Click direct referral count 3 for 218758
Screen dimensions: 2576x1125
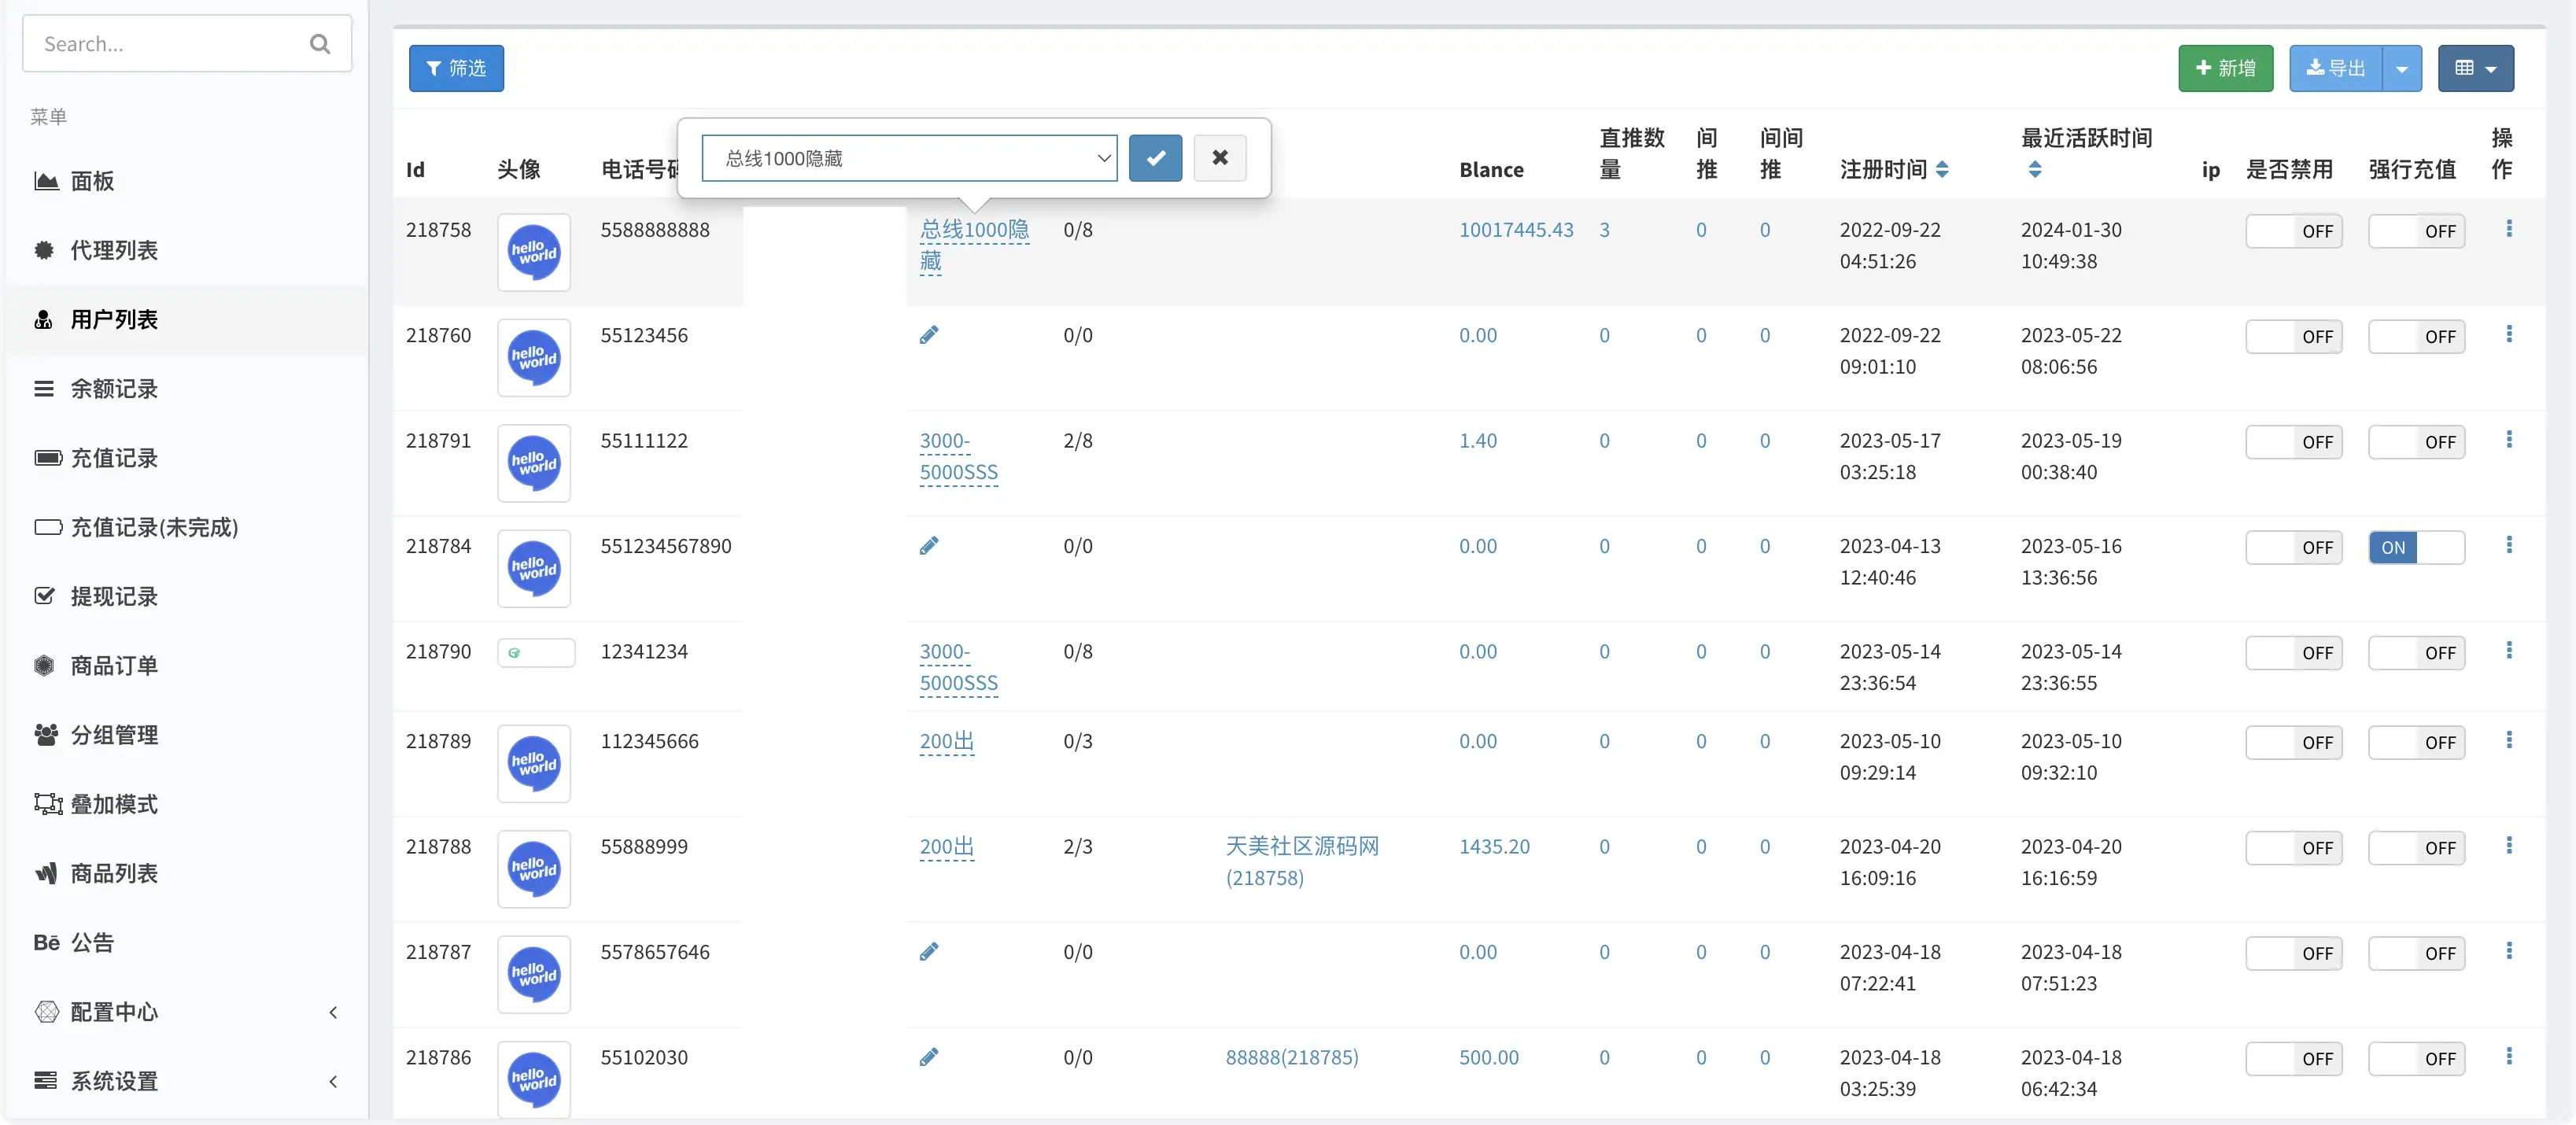point(1604,229)
